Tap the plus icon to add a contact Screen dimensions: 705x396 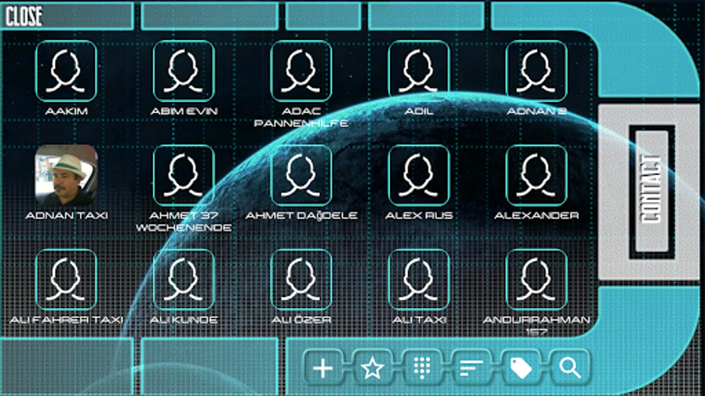coord(323,368)
